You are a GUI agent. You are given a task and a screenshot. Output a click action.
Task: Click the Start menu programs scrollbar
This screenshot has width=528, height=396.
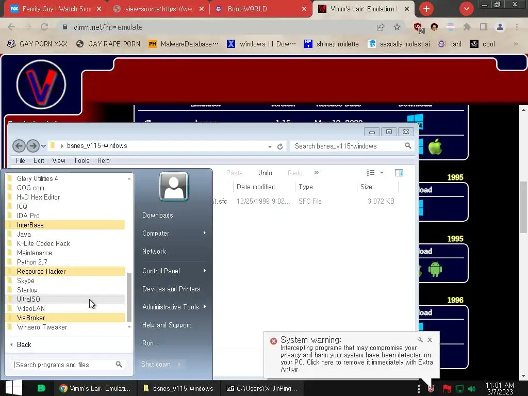pos(129,298)
